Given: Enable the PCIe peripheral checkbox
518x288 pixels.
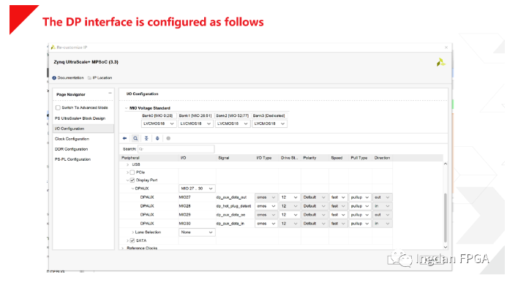Looking at the screenshot, I should click(132, 173).
